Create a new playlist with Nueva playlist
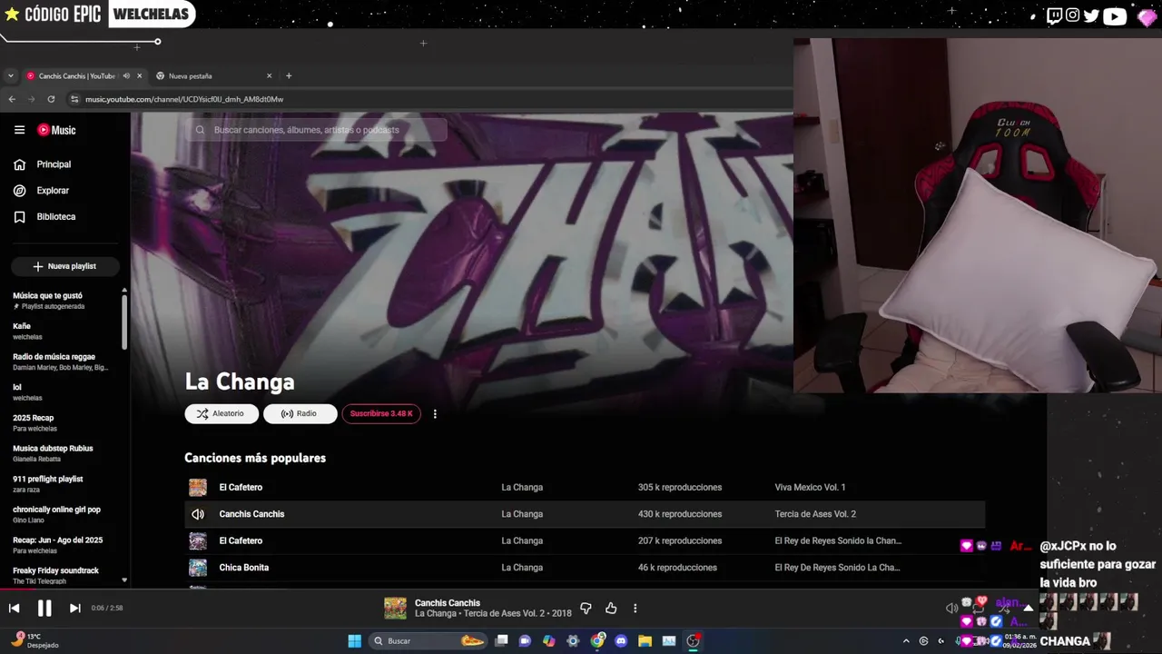The image size is (1162, 654). click(x=64, y=266)
